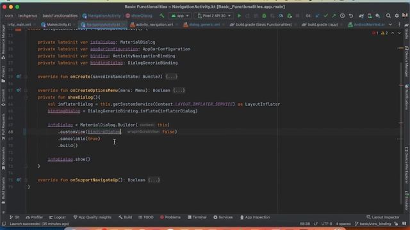Switch to dialog_generic.xml tab

click(x=202, y=24)
